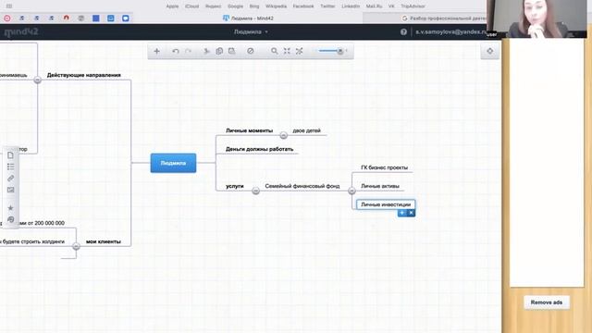Screen dimensions: 592x333
Task: Select the ГК бизнес проекты node
Action: [x=385, y=167]
